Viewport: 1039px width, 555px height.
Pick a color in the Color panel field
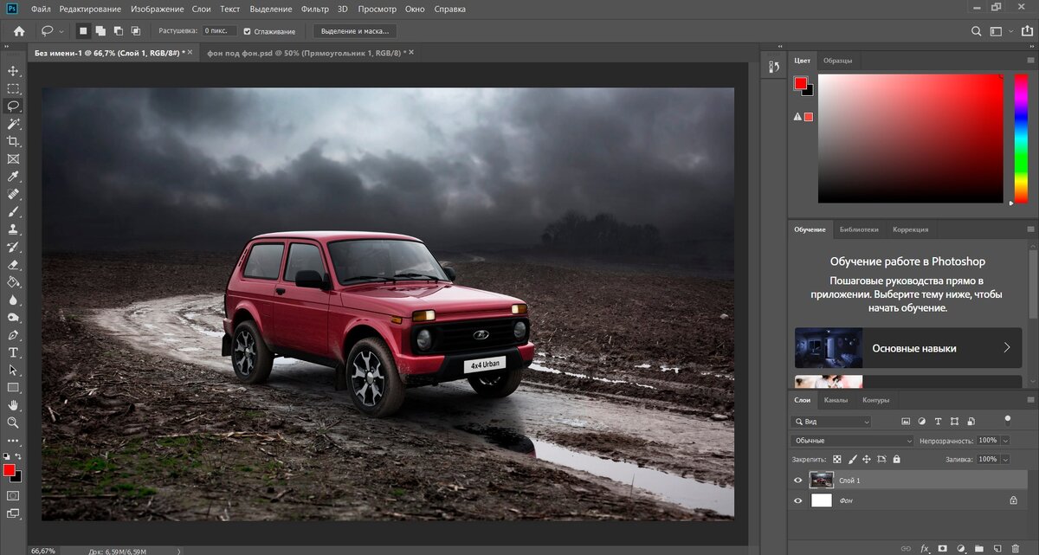(909, 139)
